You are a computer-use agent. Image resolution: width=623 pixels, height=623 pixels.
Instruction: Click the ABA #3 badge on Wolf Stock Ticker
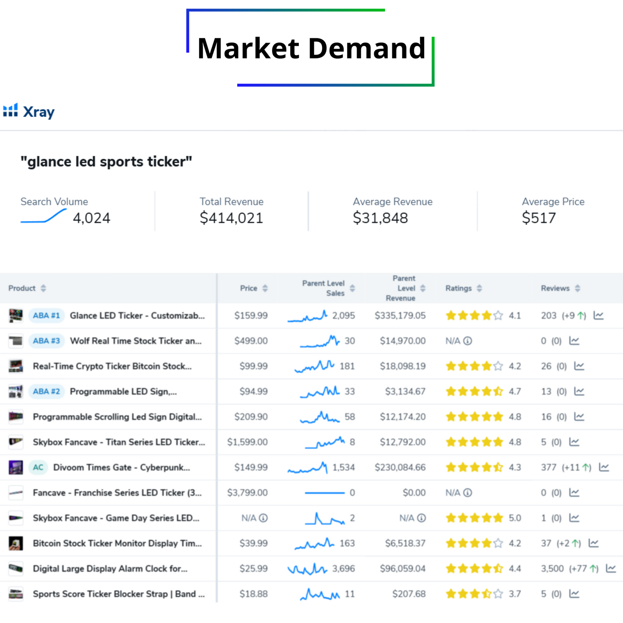(x=47, y=341)
